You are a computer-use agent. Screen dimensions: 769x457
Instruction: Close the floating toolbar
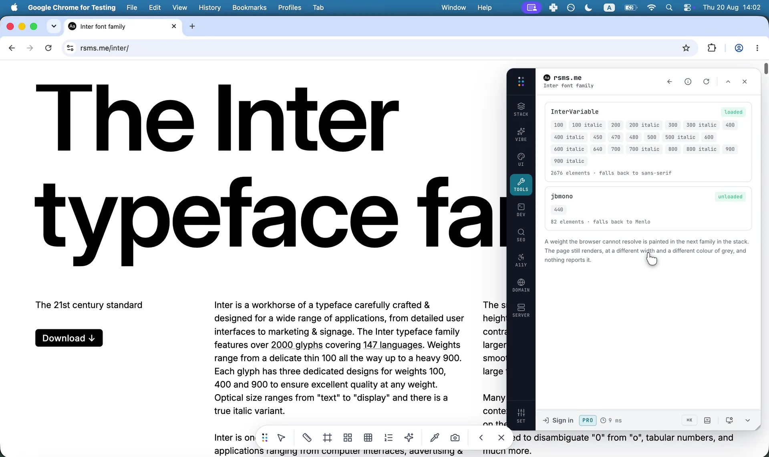(x=501, y=437)
